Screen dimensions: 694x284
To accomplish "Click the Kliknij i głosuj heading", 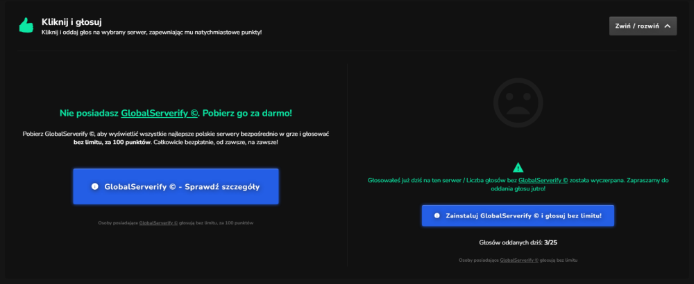I will click(72, 21).
